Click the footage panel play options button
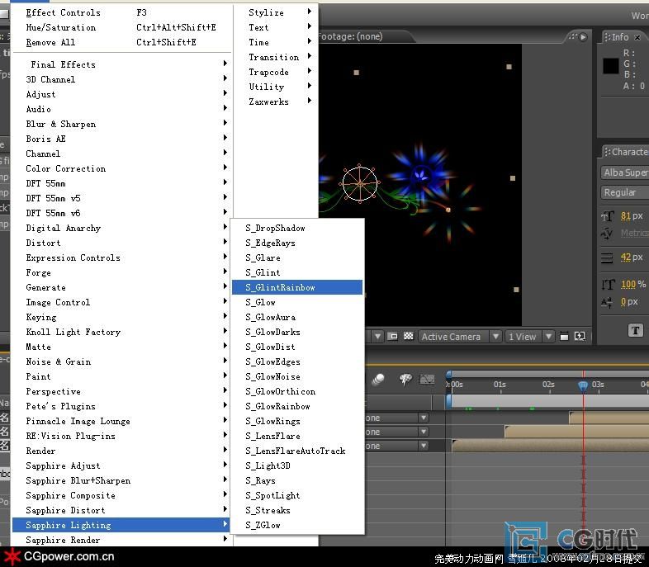649x567 pixels. pyautogui.click(x=583, y=37)
